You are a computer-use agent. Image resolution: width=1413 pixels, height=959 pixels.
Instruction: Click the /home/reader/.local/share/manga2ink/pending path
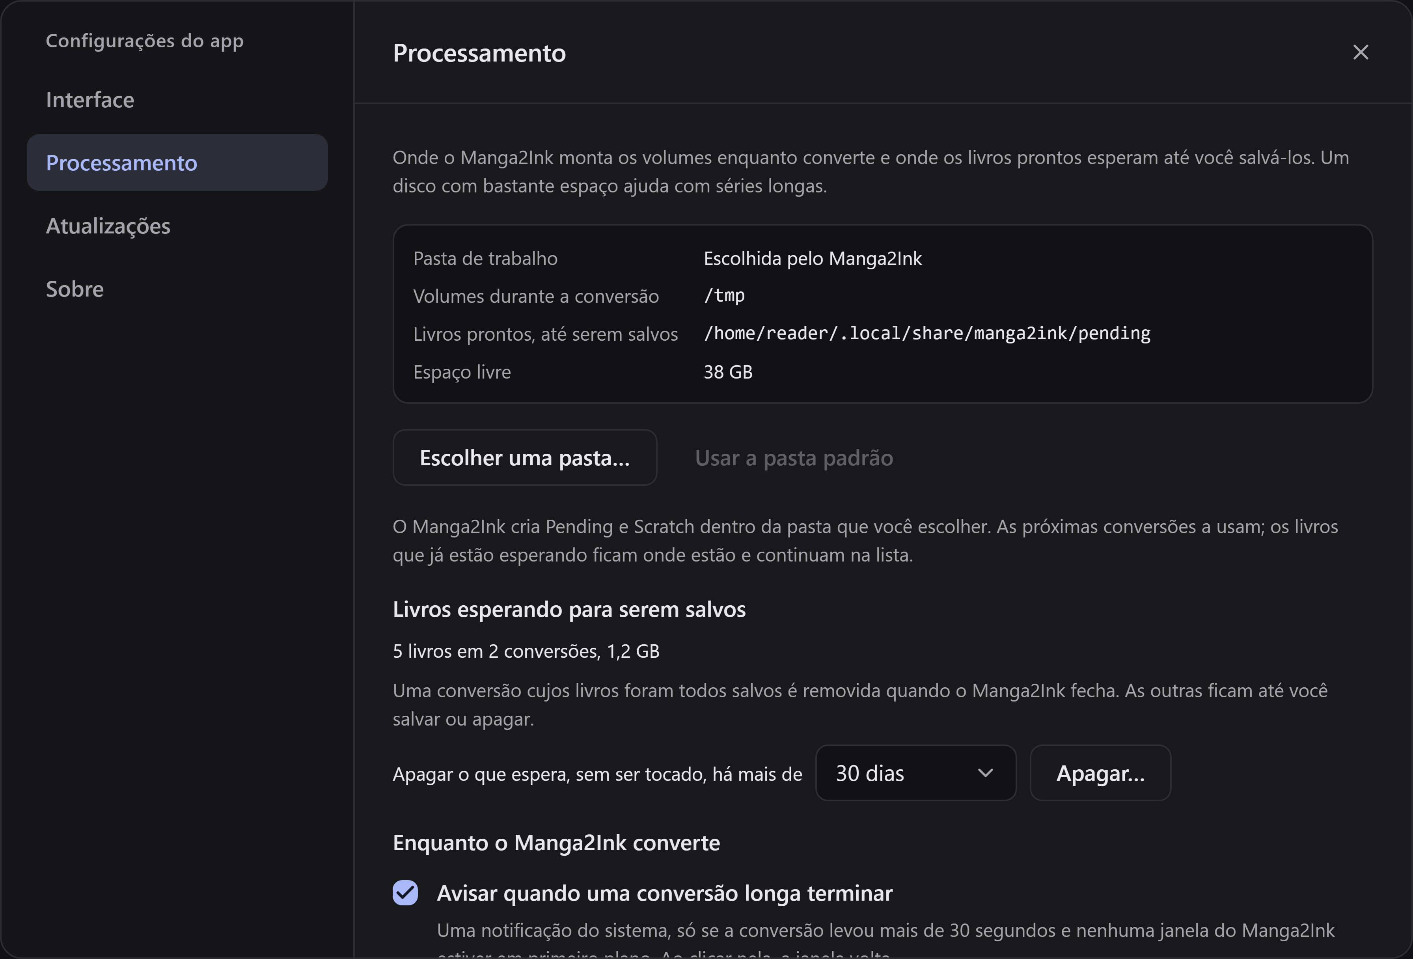(926, 333)
